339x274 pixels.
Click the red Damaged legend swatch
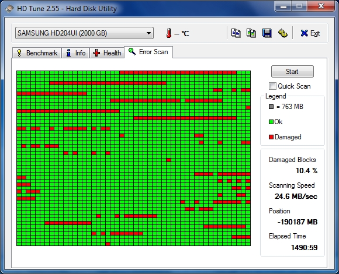click(x=271, y=137)
